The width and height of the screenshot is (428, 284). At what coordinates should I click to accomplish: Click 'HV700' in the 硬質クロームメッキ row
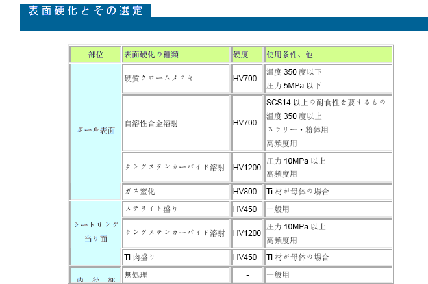pos(245,79)
